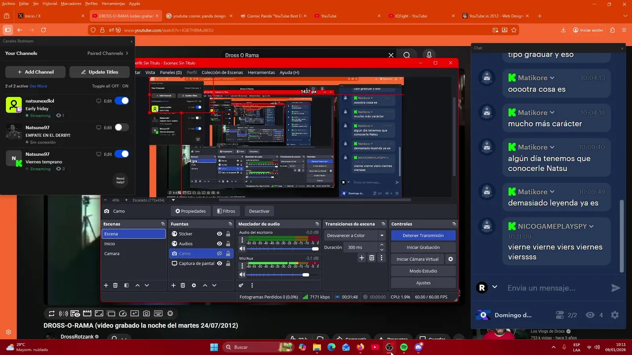Enable EMPATE EN EL DERBY channel switch
The width and height of the screenshot is (632, 355).
coord(121,127)
